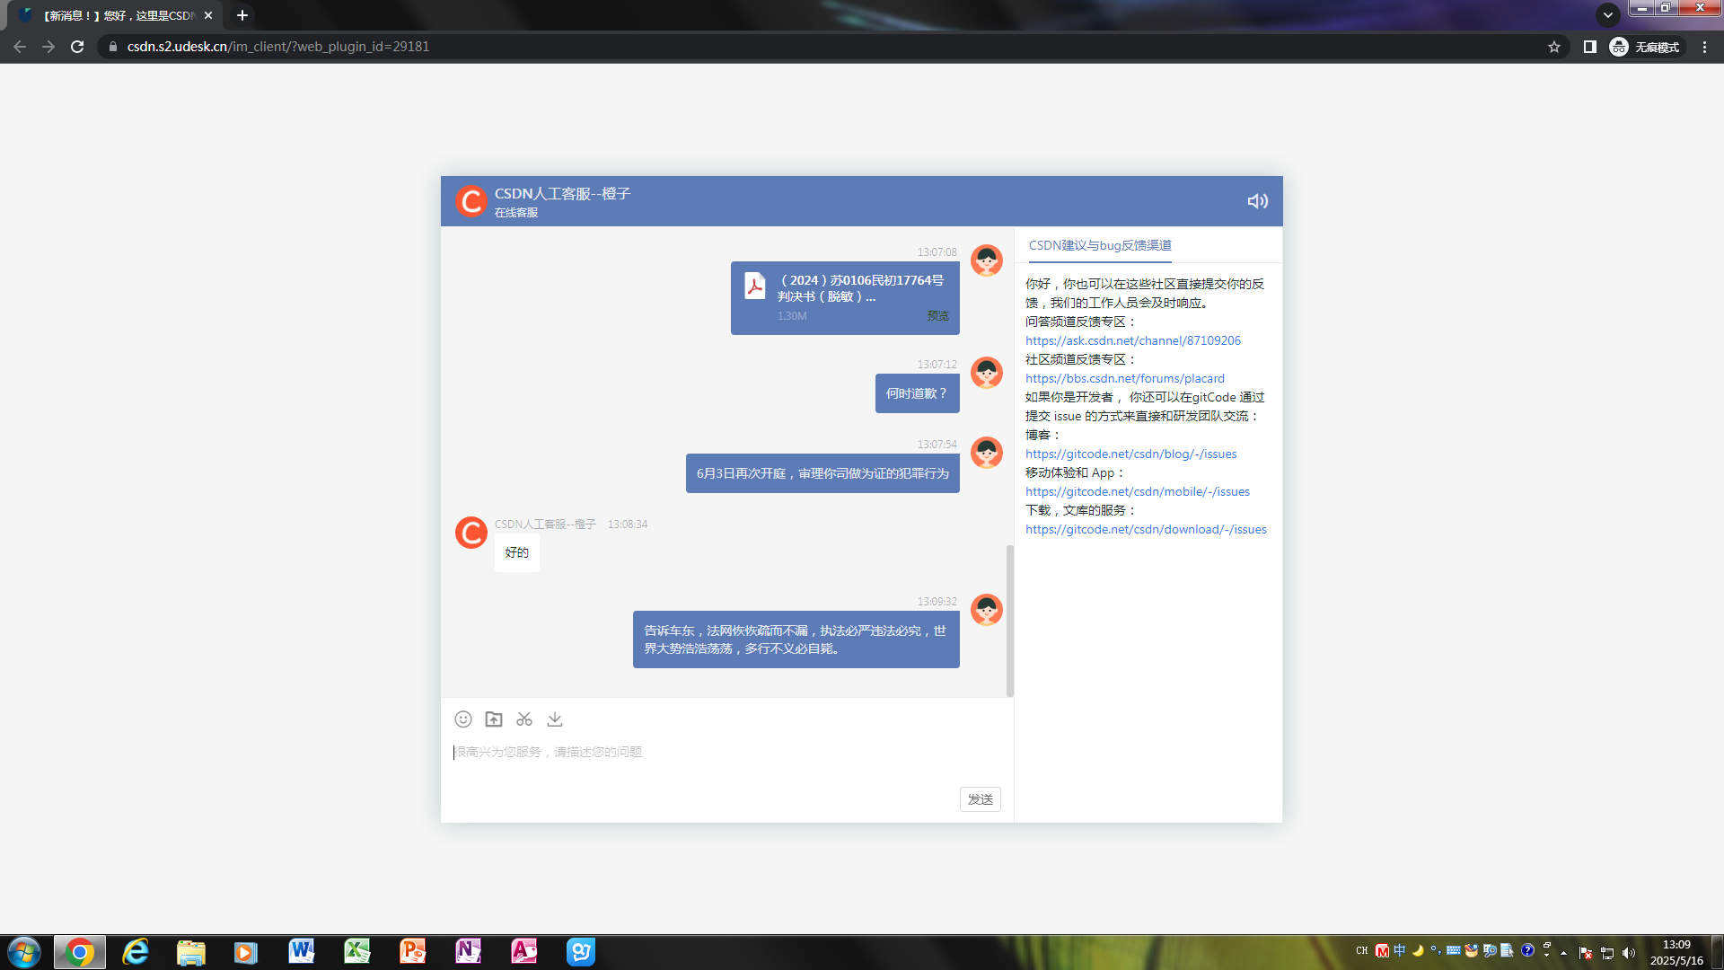This screenshot has width=1724, height=970.
Task: Click the 判决书 PDF file name
Action: tap(860, 288)
